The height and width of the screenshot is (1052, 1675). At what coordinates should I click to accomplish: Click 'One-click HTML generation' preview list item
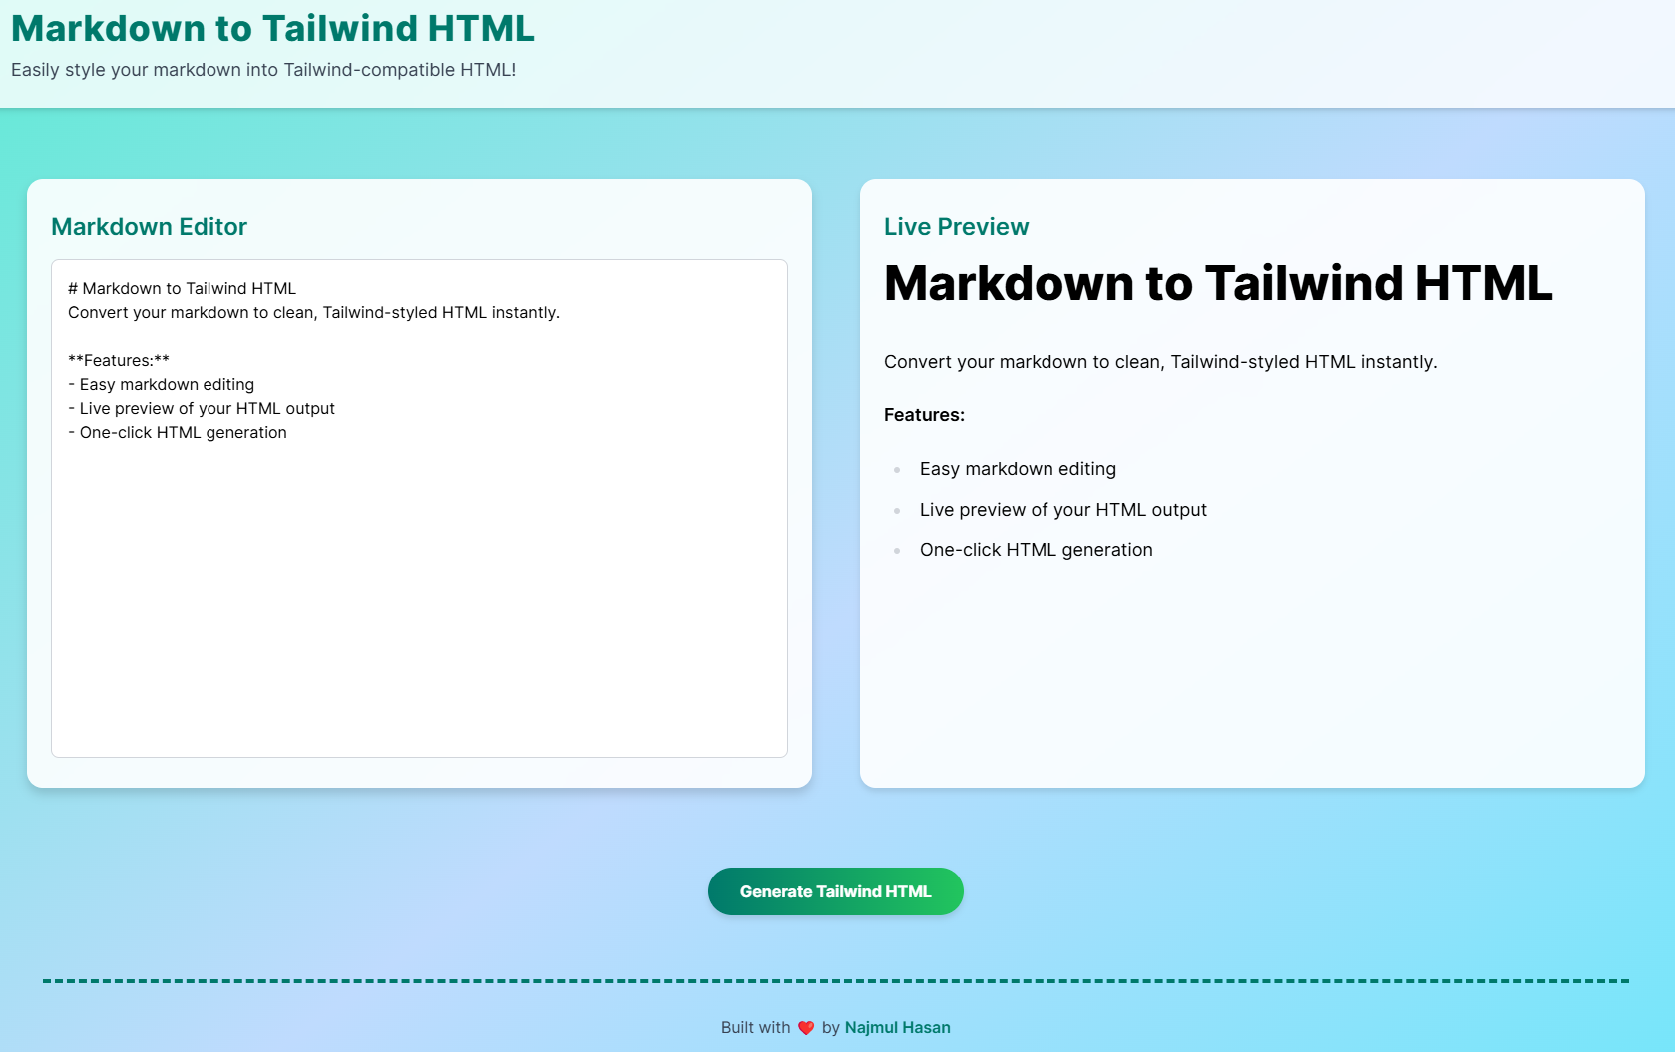1036,550
